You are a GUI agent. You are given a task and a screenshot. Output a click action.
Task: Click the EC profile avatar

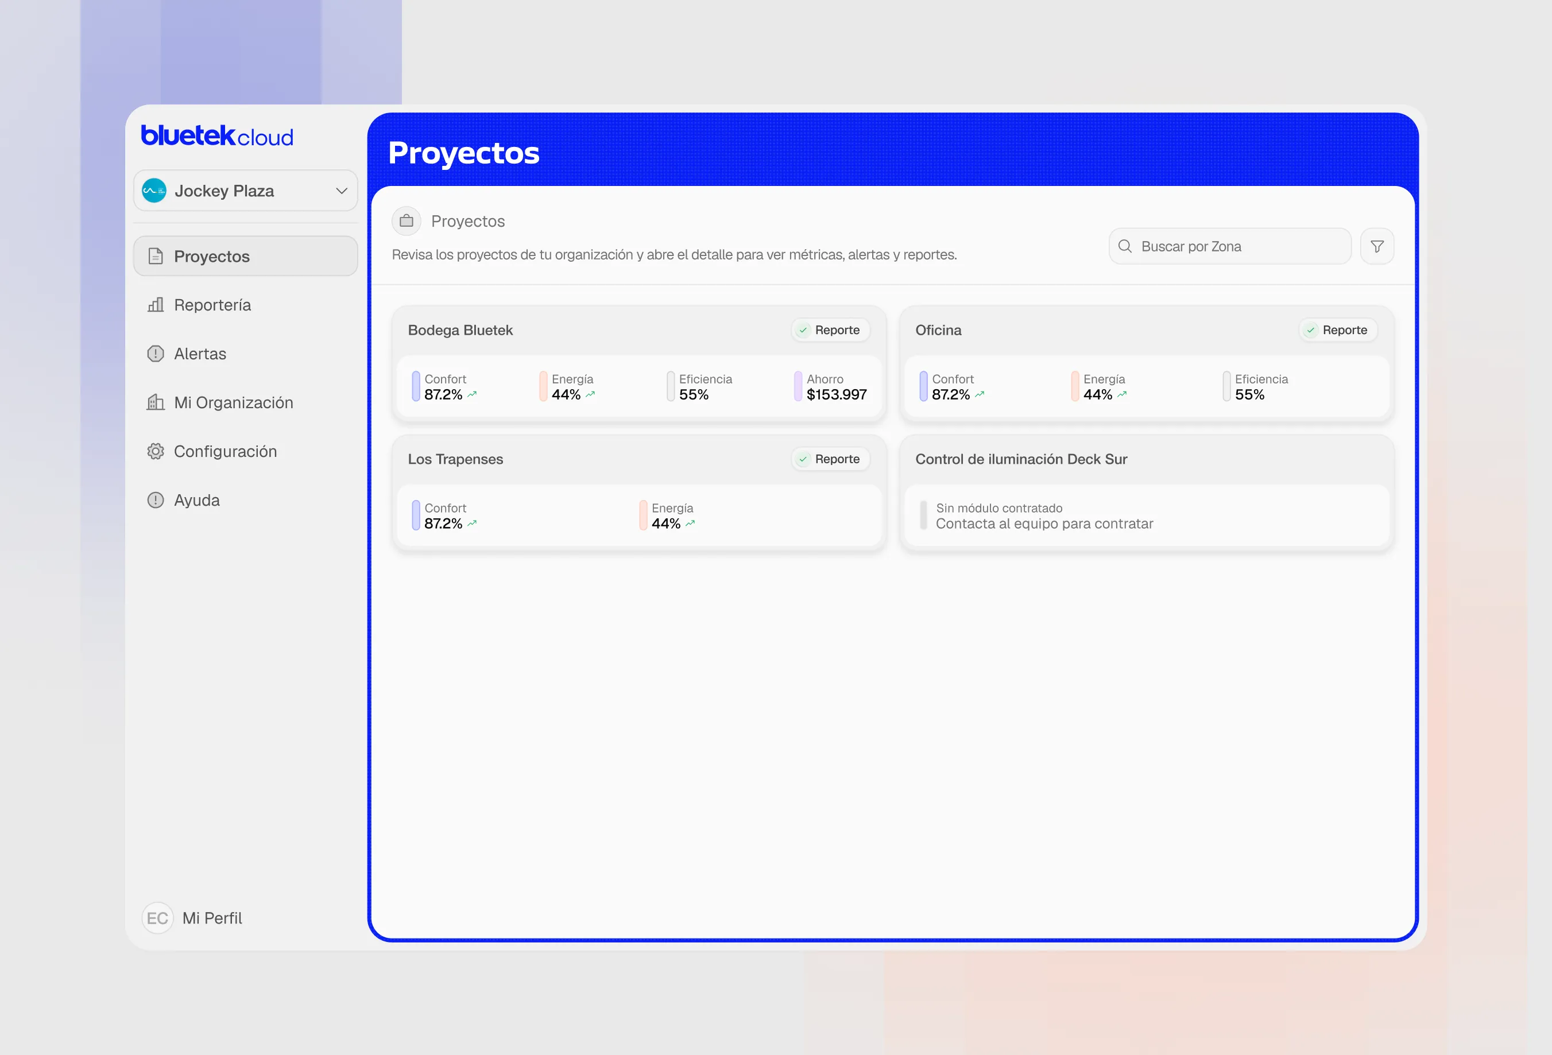tap(157, 918)
